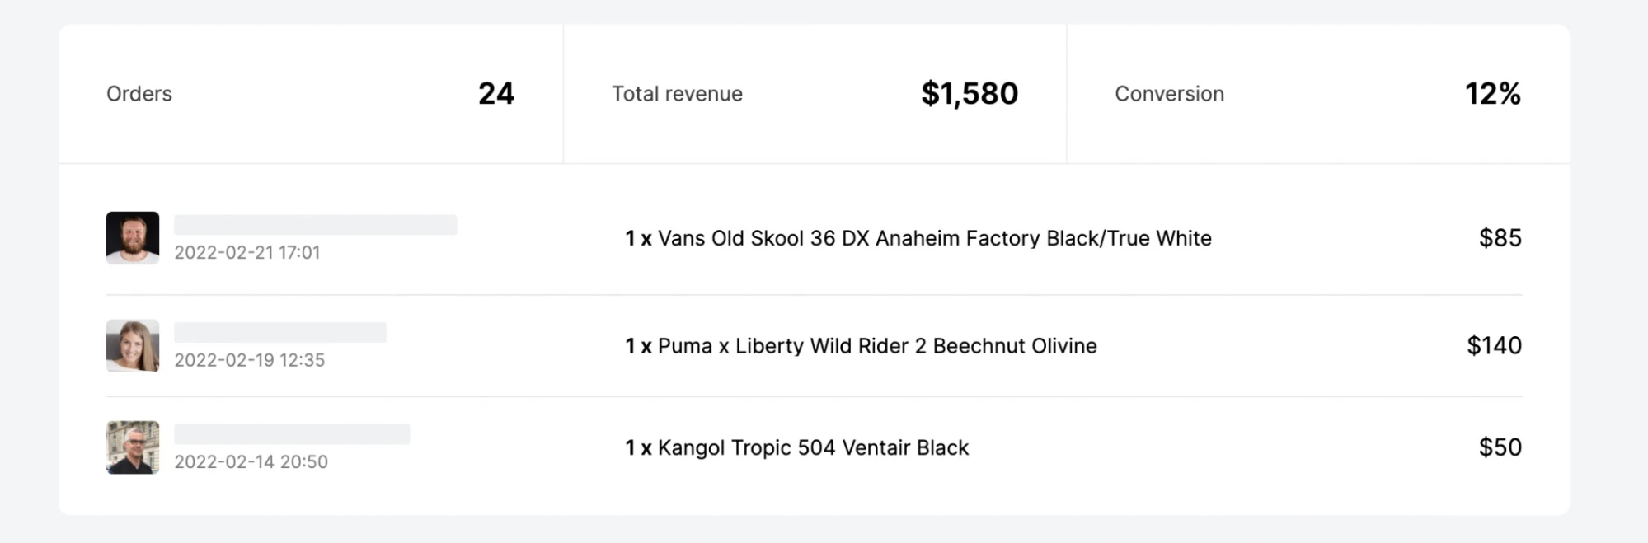The width and height of the screenshot is (1648, 543).
Task: Click the customer avatar on the Kangol order
Action: pyautogui.click(x=133, y=447)
